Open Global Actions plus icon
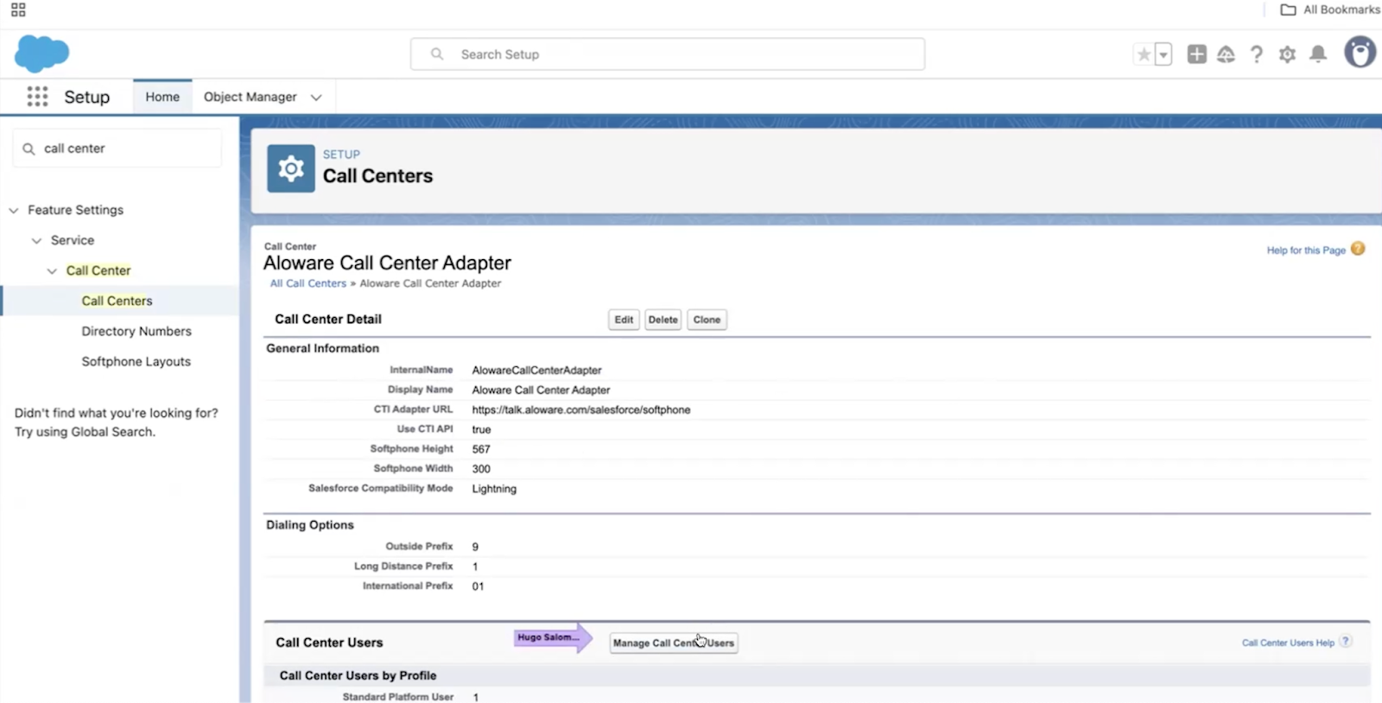The width and height of the screenshot is (1382, 703). coord(1196,54)
